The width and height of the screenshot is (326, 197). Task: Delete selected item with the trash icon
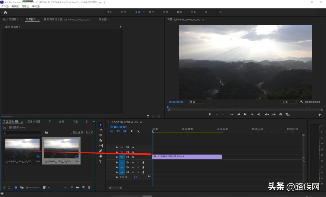point(89,187)
